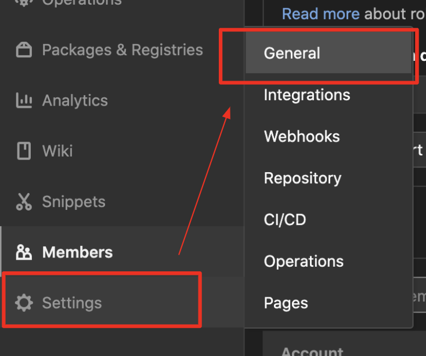Click the Operations icon at sidebar top
The image size is (426, 356).
click(24, 2)
